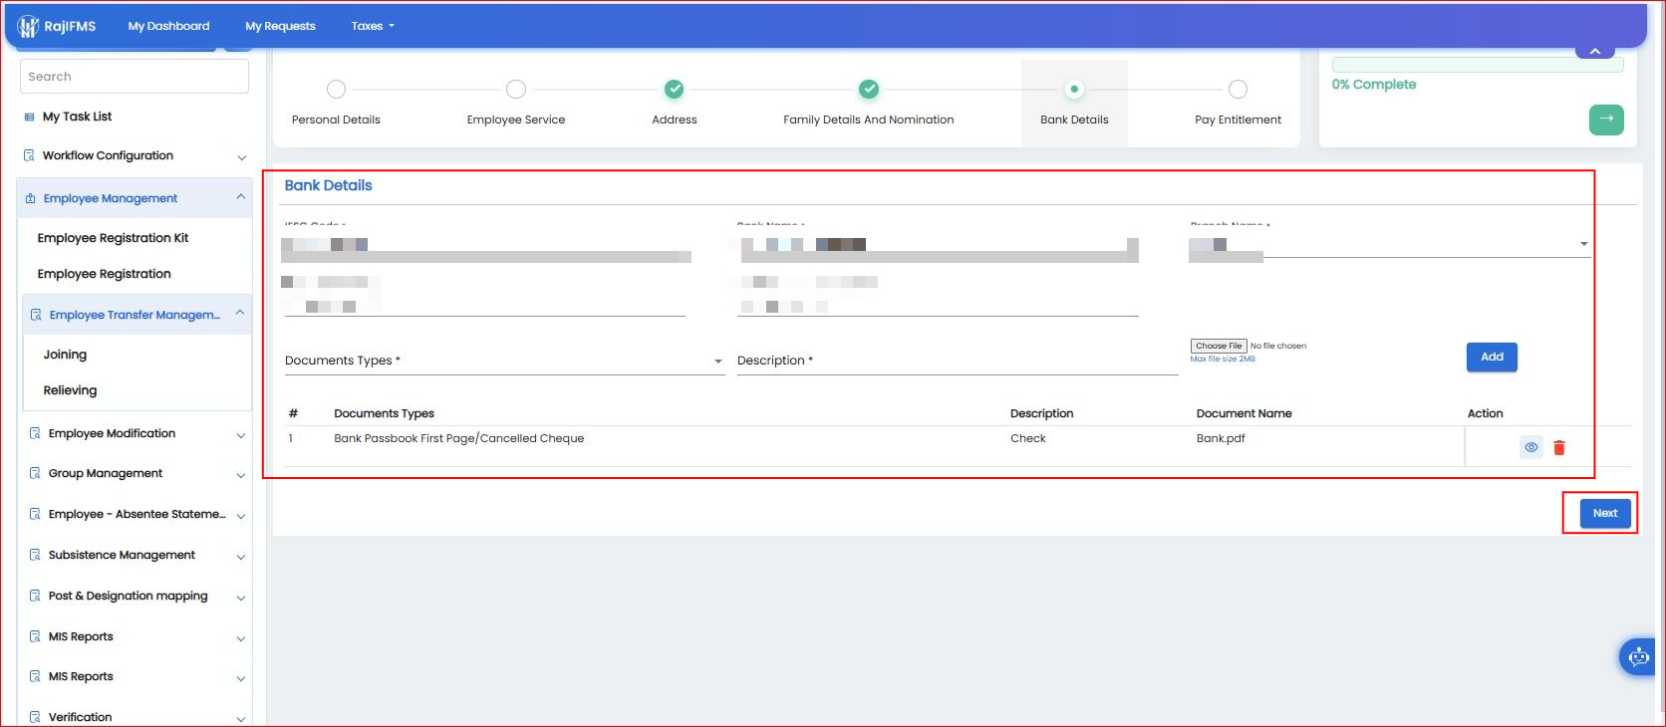This screenshot has width=1666, height=727.
Task: Focus the sidebar Search field
Action: [x=135, y=77]
